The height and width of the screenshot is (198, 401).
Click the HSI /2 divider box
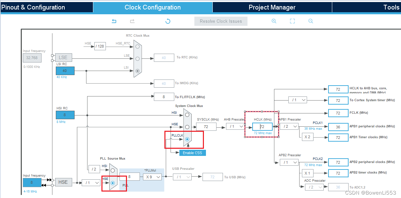point(94,169)
